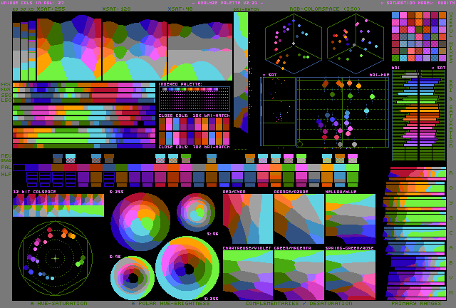Screen dimensions: 456x308
Task: Click the "12 BIT COLSPACE" label
Action: 35,192
